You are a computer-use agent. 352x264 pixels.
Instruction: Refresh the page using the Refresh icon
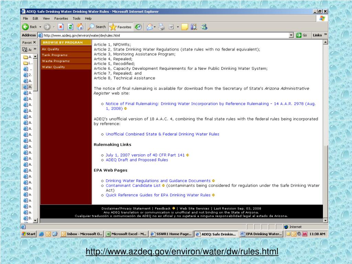pos(70,27)
